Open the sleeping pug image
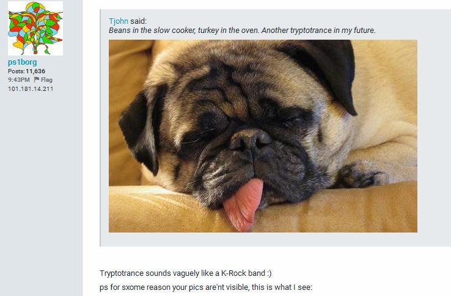Screen dimensions: 451x296 [263, 136]
